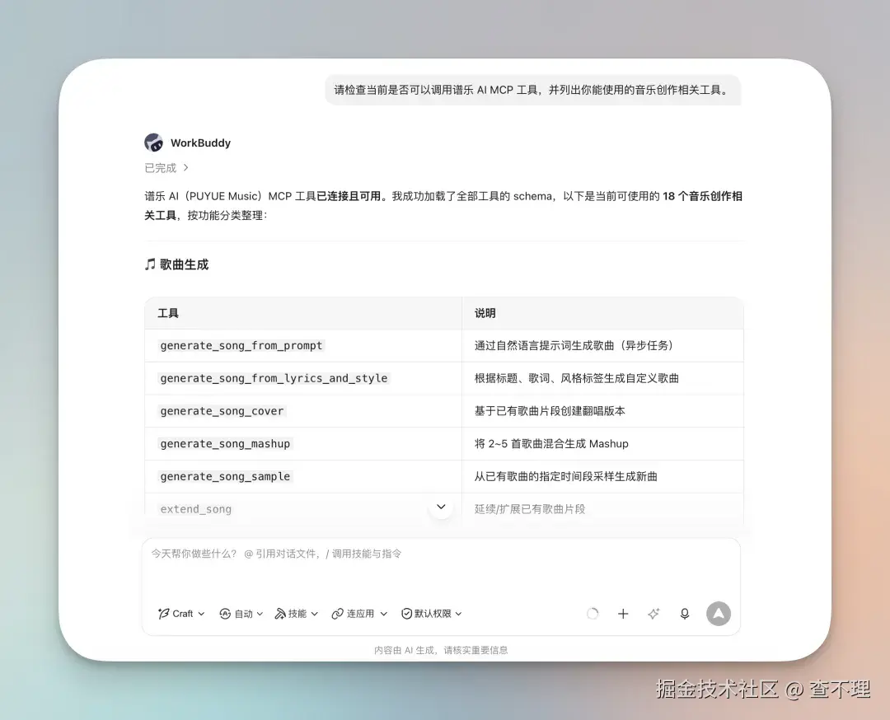The image size is (890, 720).
Task: Click the scroll-down arrow button over table
Action: point(441,507)
